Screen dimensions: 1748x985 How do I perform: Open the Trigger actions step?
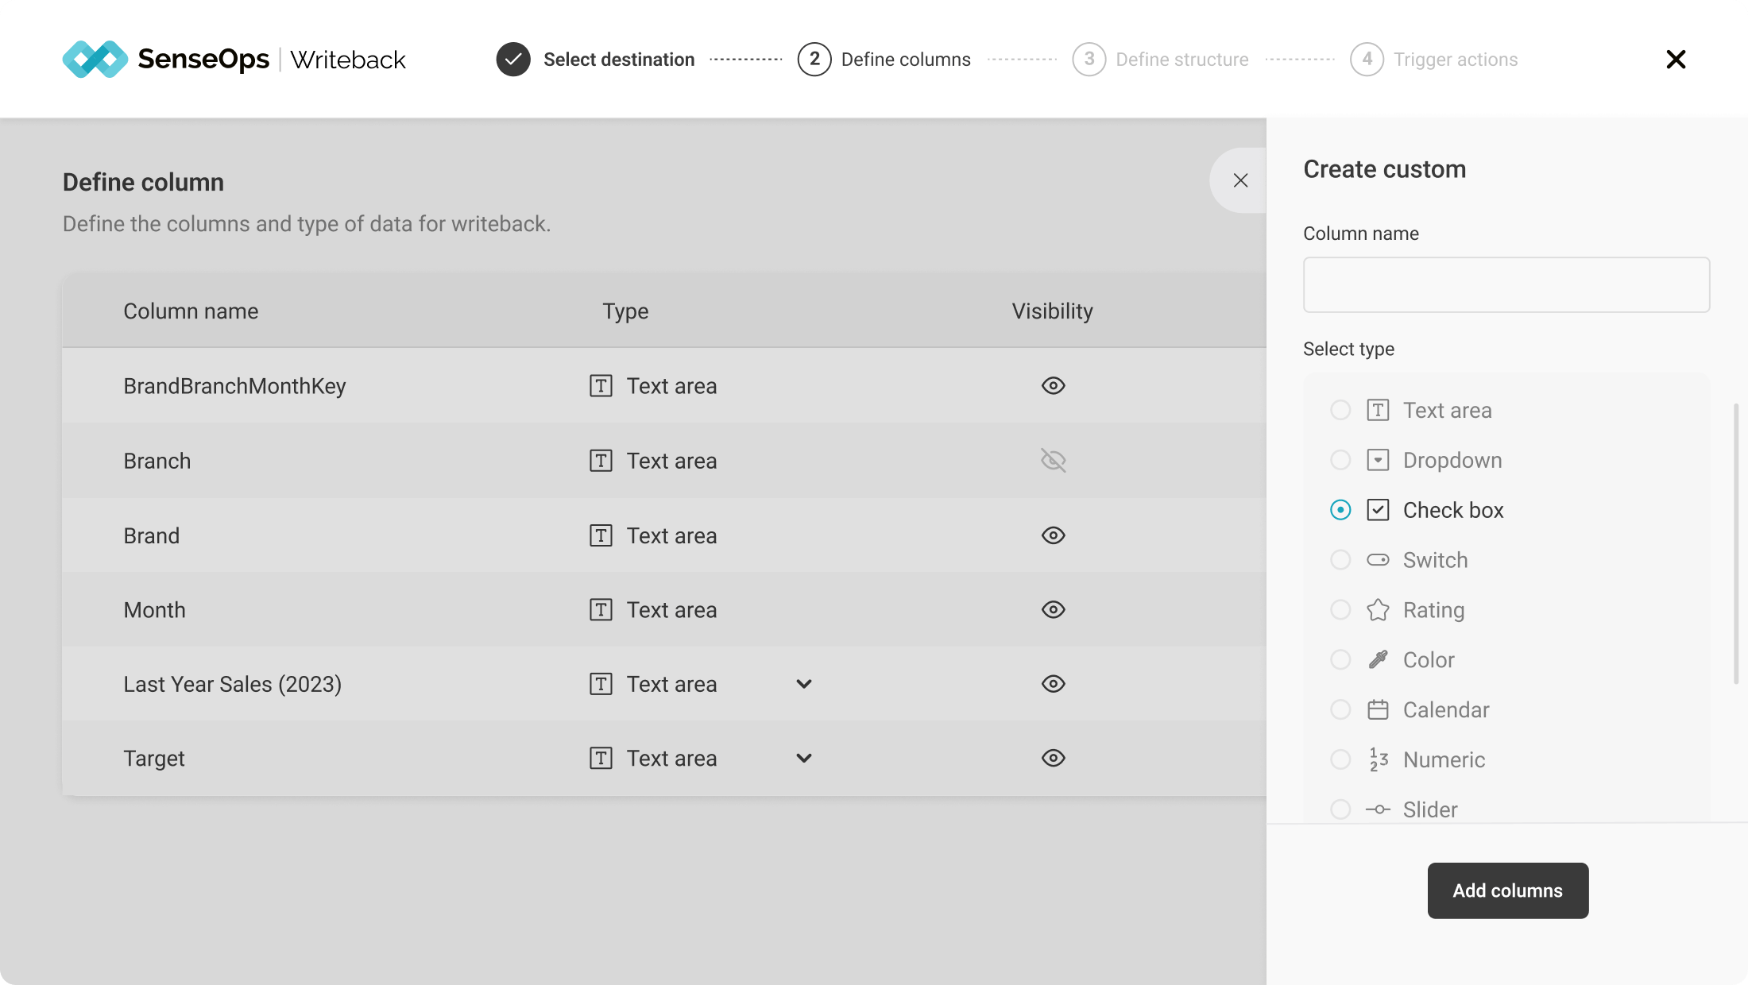click(1456, 60)
